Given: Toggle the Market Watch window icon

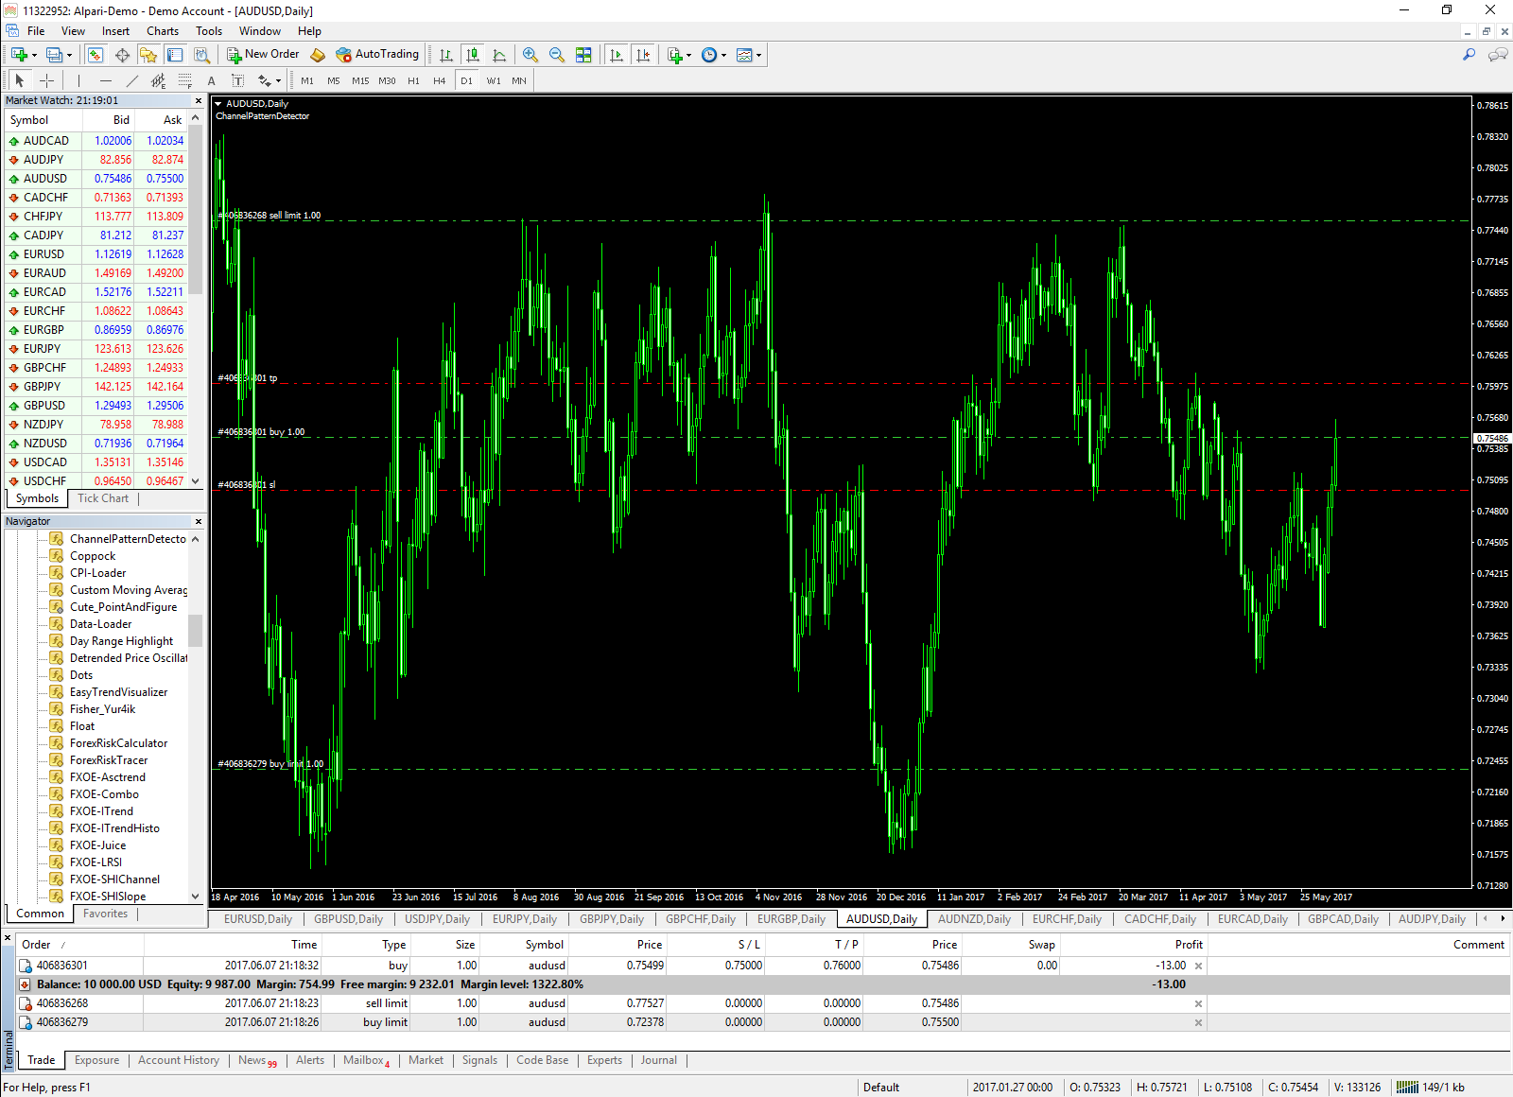Looking at the screenshot, I should coord(96,55).
